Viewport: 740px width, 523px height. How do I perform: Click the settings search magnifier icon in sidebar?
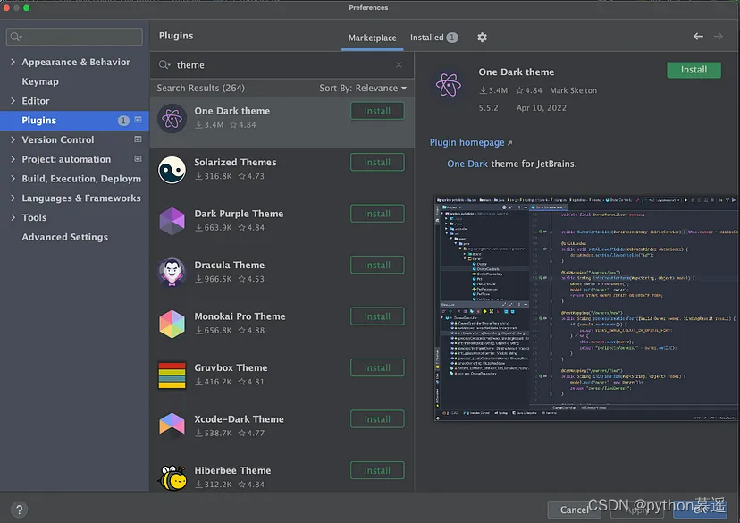point(15,37)
